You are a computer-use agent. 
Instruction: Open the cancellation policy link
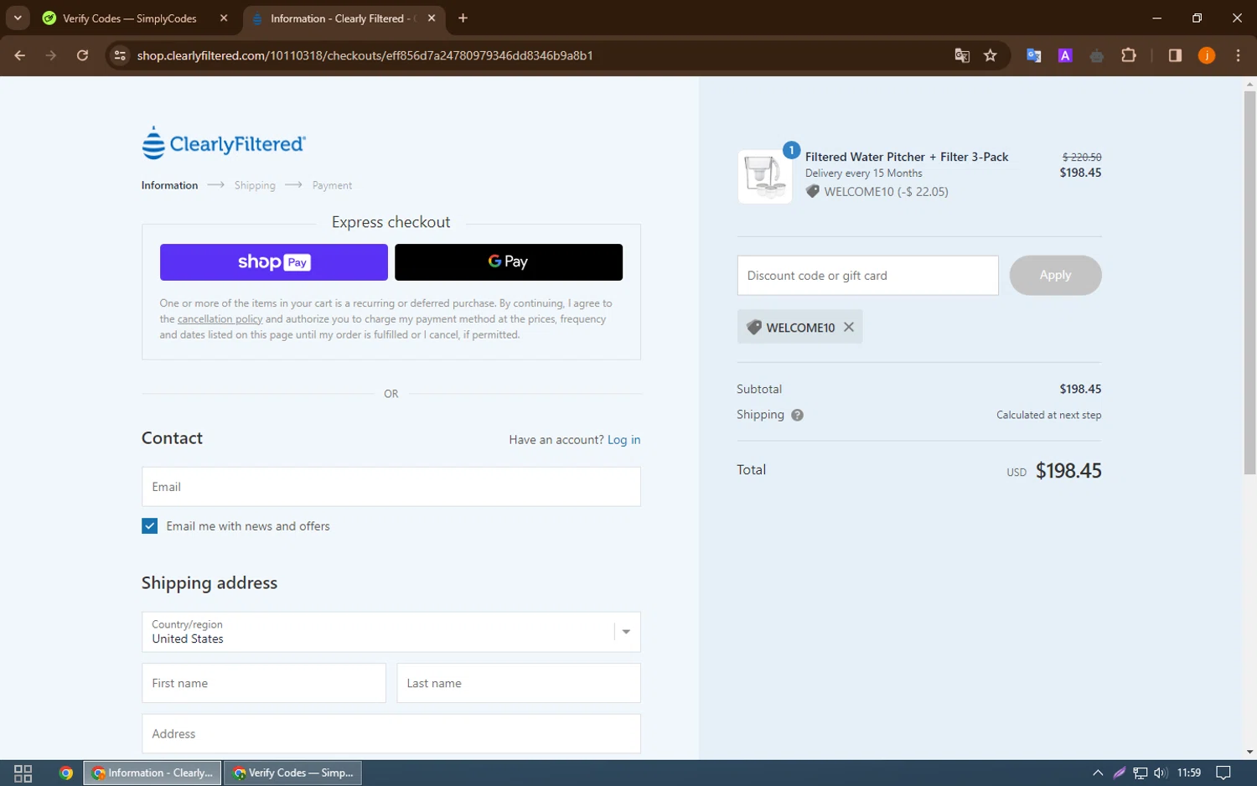(220, 319)
